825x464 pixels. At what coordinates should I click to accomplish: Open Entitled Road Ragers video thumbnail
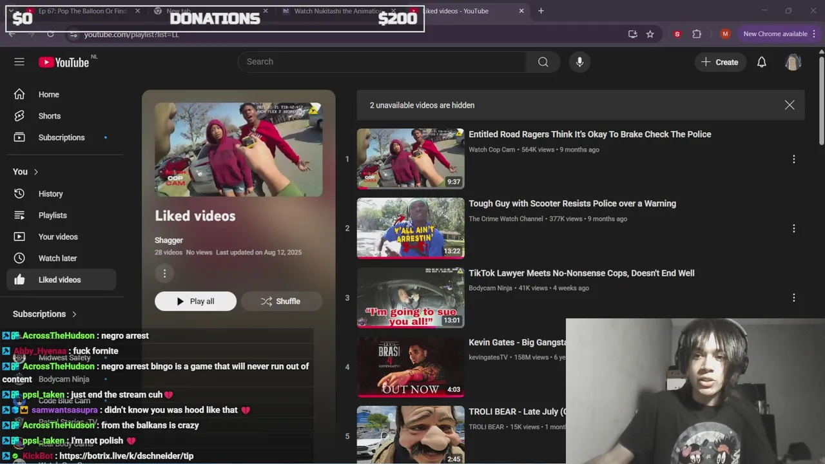411,159
